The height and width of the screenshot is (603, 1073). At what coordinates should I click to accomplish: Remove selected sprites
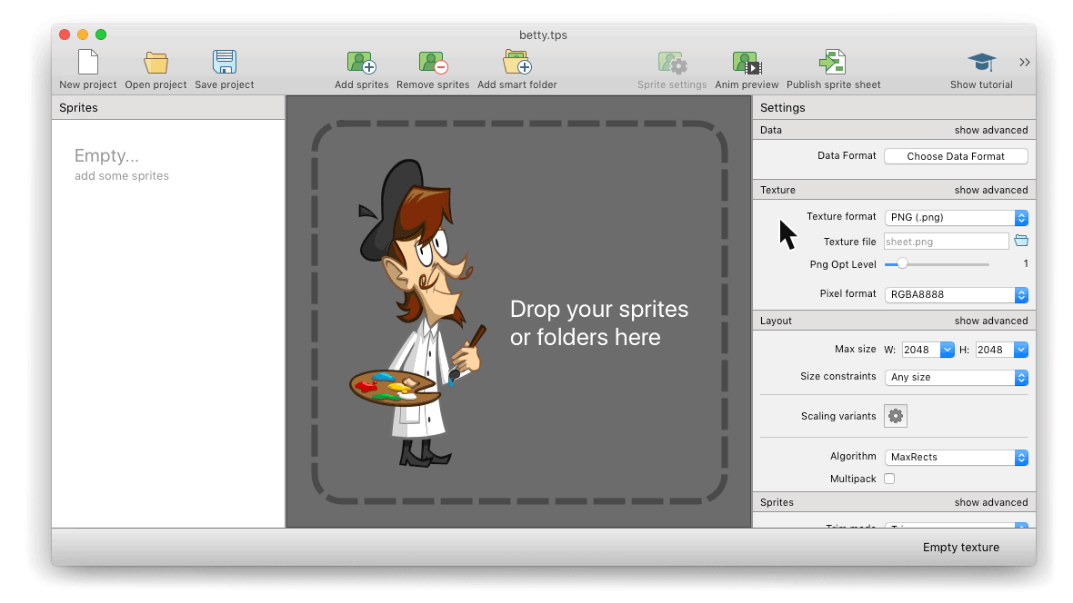pyautogui.click(x=433, y=62)
